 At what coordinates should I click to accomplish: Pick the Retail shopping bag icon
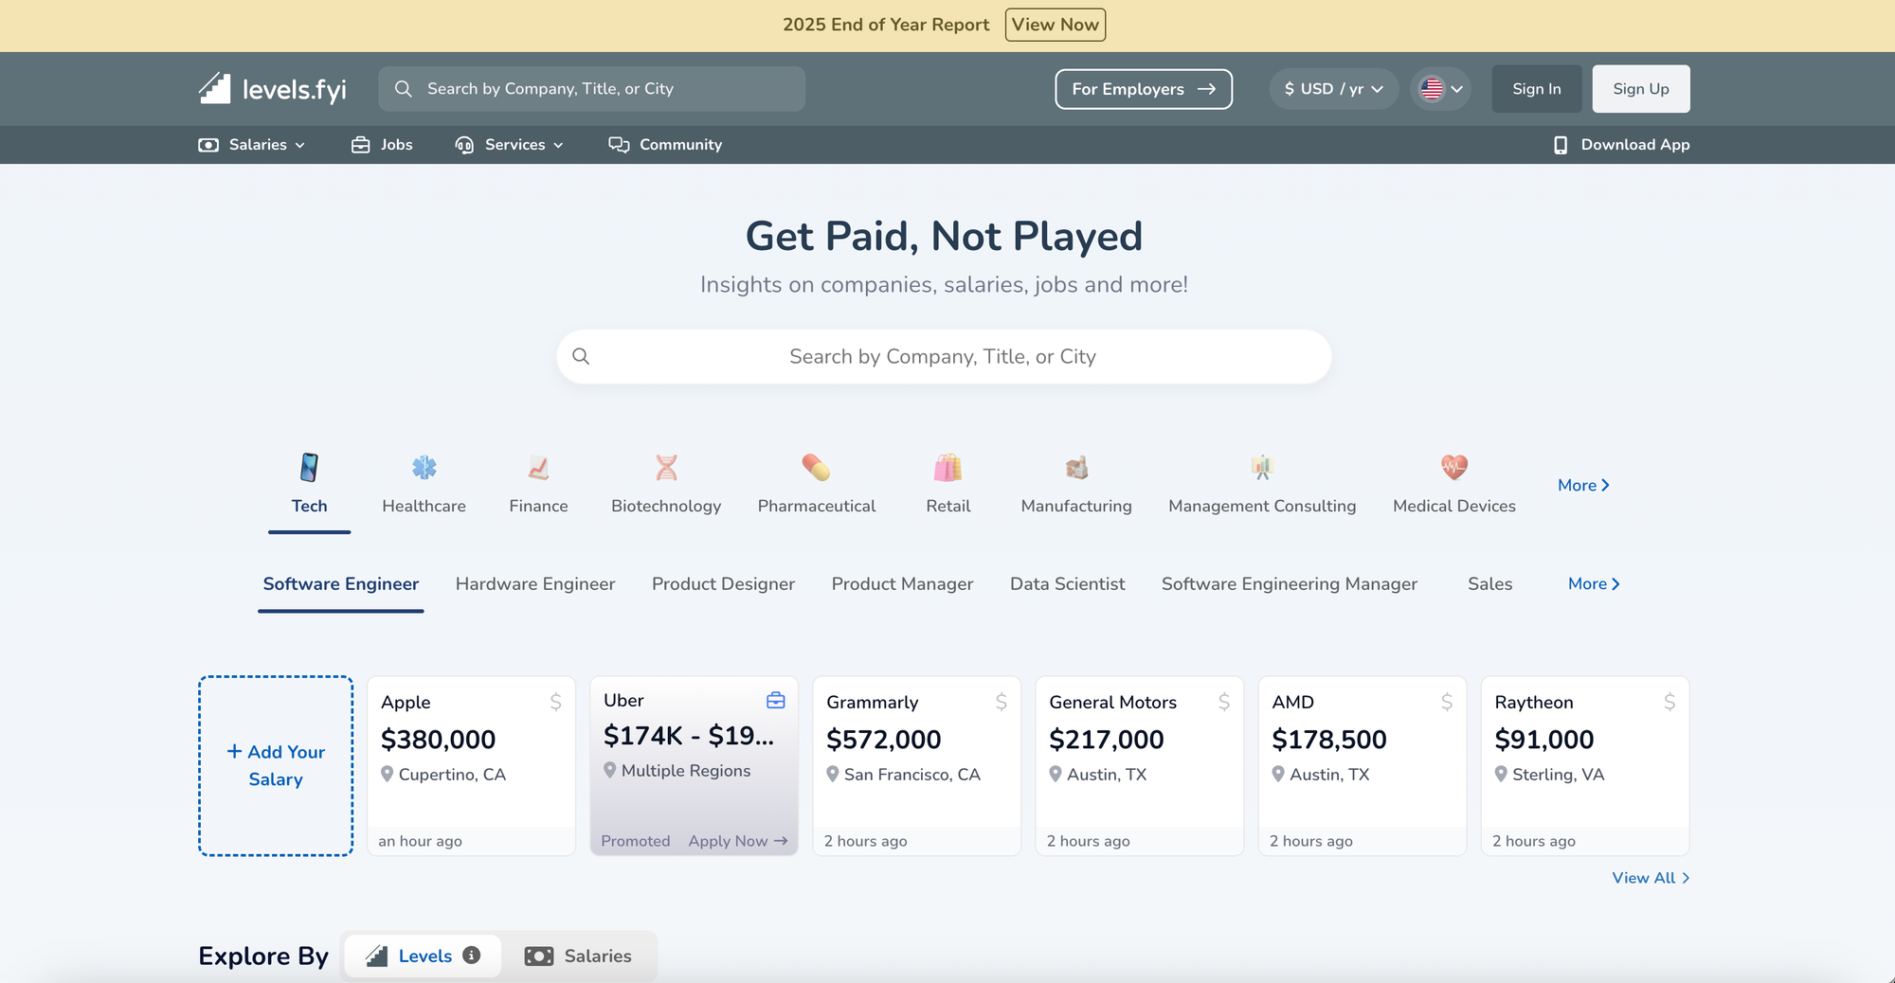[947, 468]
